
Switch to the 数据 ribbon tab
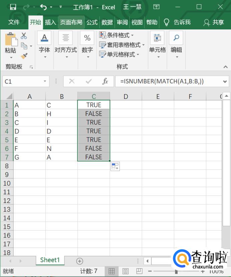pyautogui.click(x=107, y=22)
